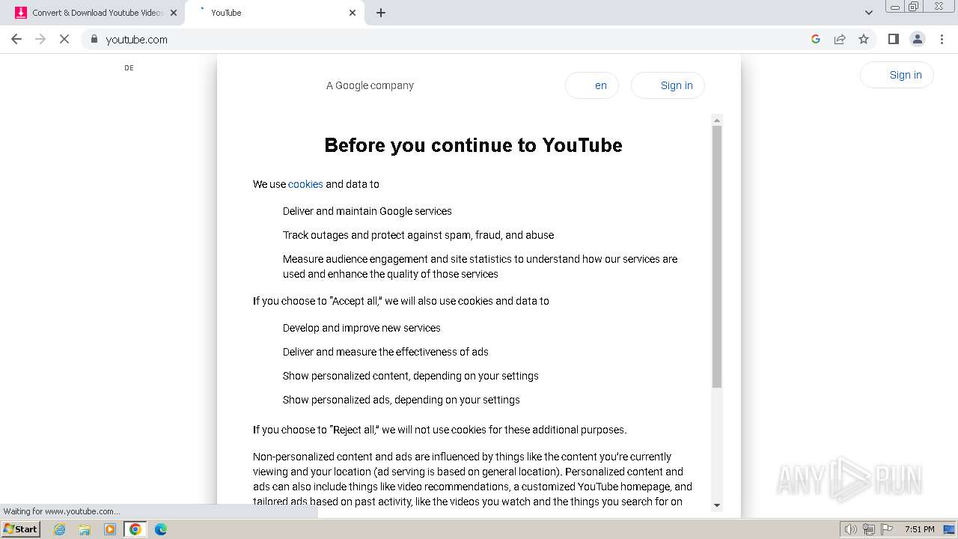Click the DE country code label
This screenshot has height=539, width=958.
(x=129, y=67)
